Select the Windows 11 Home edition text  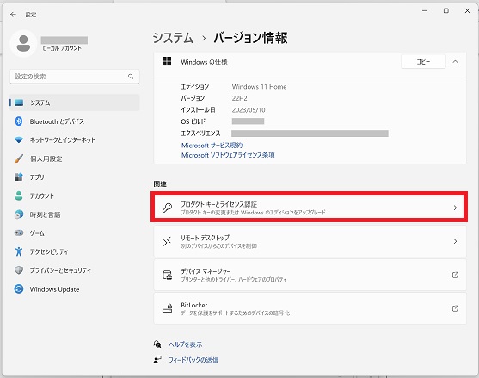coord(259,87)
